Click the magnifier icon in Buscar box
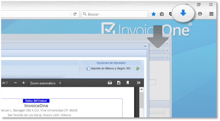The width and height of the screenshot is (220, 121). [85, 14]
